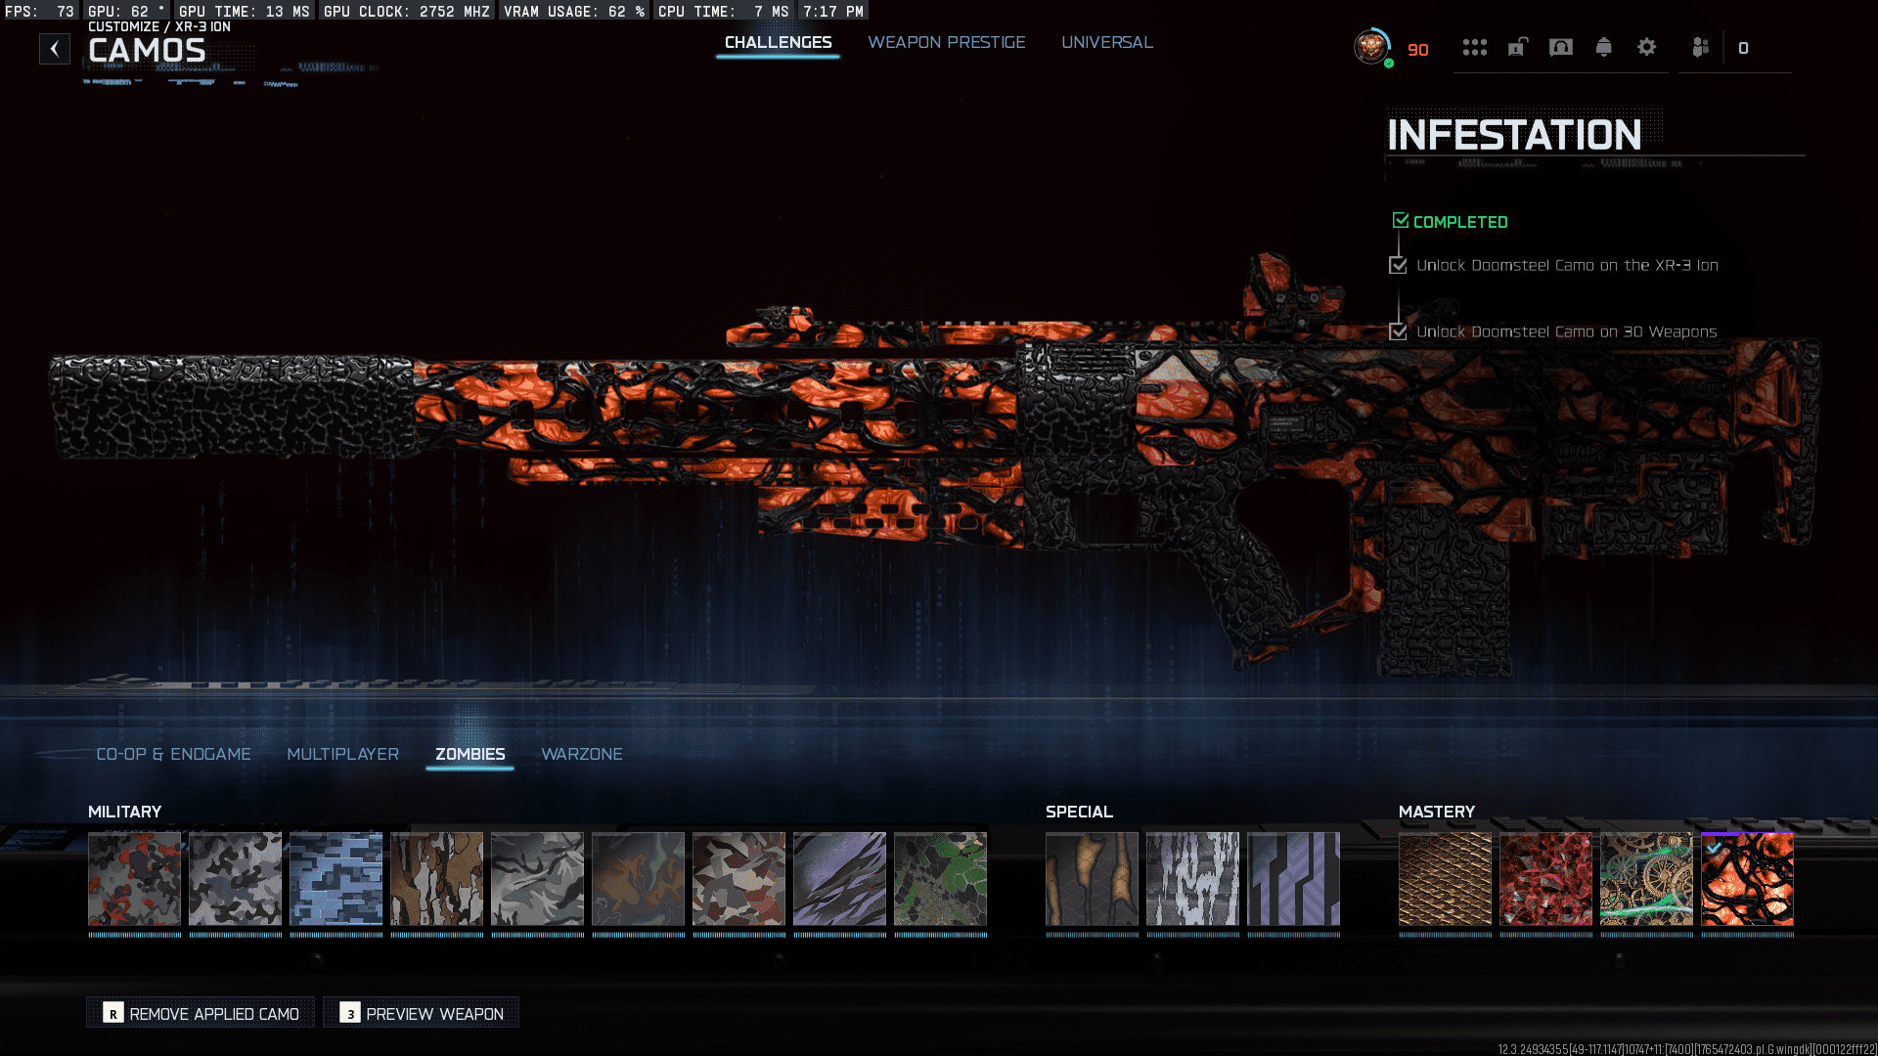Open the headset voice chat icon
Viewport: 1878px width, 1056px height.
tap(1561, 47)
